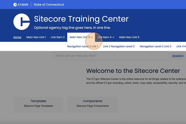
Task: Open Navigation Level 2 Link 3
Action: coord(155,46)
